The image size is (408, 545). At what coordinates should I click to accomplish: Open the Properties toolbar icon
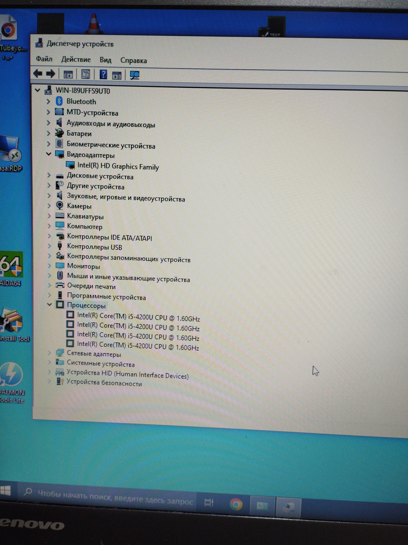coord(85,75)
